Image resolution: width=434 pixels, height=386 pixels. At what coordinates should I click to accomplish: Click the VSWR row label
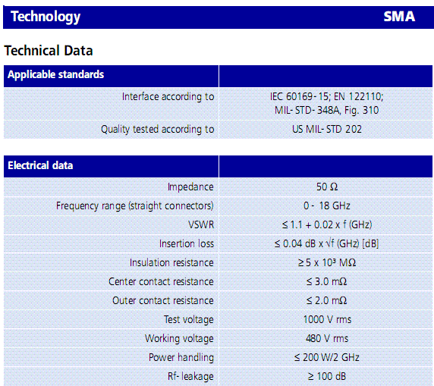tap(201, 224)
